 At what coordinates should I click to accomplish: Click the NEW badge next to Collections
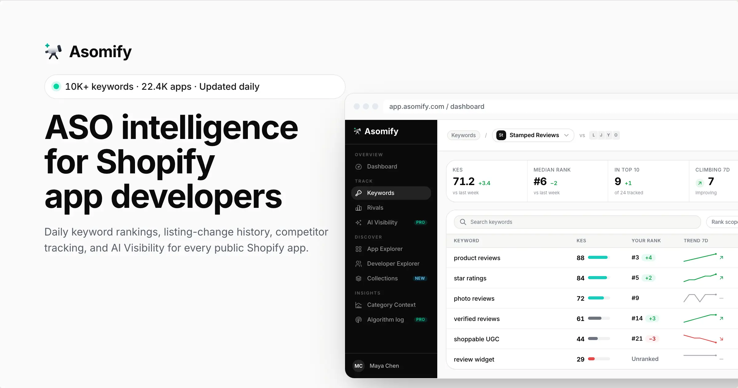coord(420,279)
